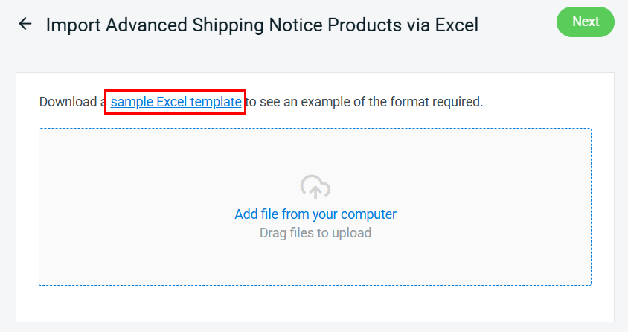This screenshot has width=628, height=332.
Task: Click the word 'computer' in upload link
Action: 368,214
